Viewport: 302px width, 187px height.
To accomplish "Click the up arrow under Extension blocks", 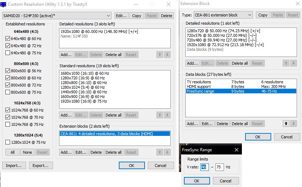I will [160, 152].
